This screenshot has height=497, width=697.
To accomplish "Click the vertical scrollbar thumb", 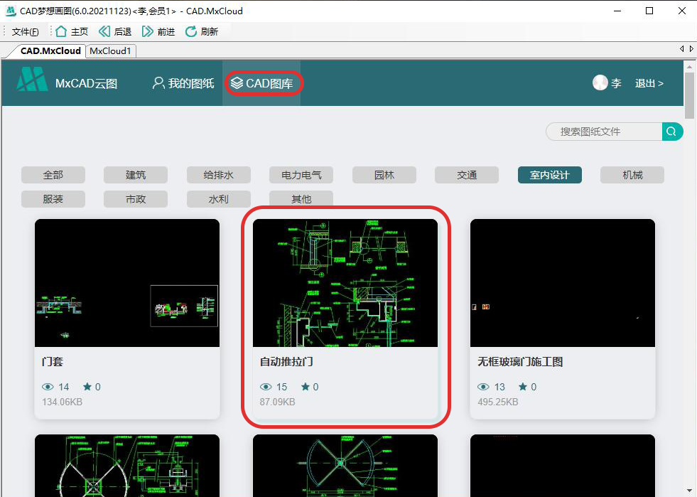I will 689,95.
